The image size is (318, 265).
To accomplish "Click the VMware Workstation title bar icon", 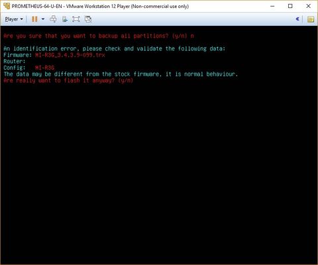I will coord(7,6).
